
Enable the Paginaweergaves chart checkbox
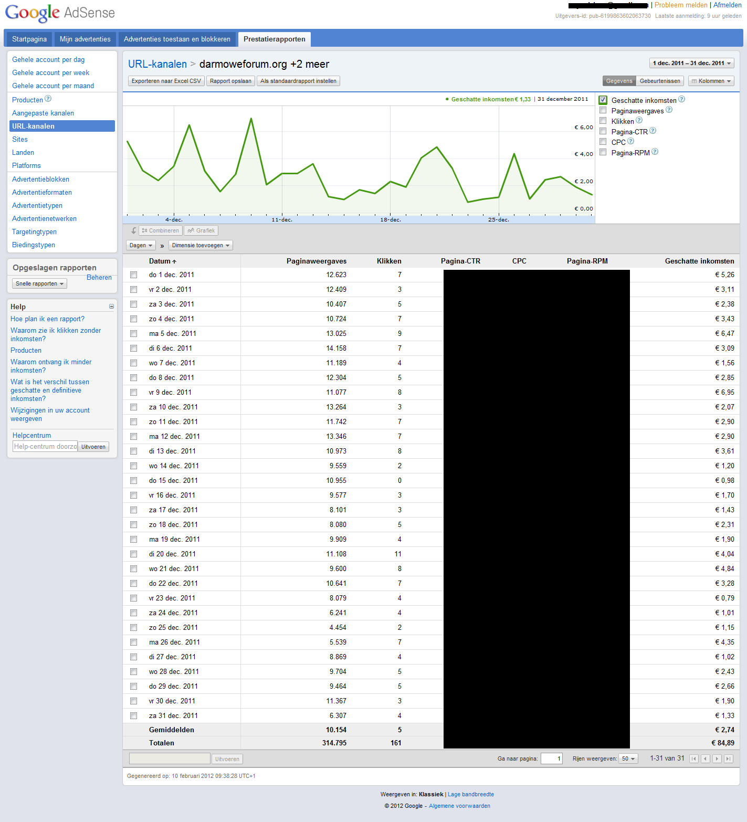tap(603, 110)
